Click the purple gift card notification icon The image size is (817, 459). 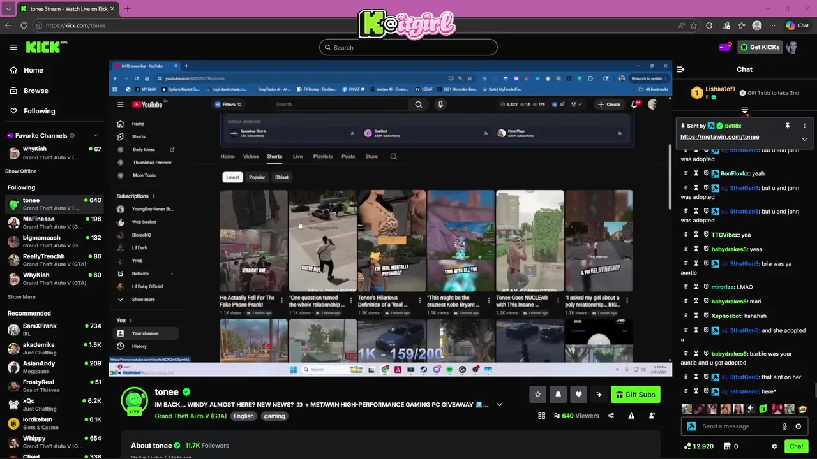coord(725,47)
